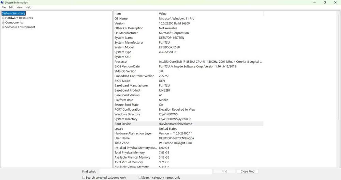This screenshot has width=341, height=180.
Task: Click the Find what input field
Action: tap(155, 171)
